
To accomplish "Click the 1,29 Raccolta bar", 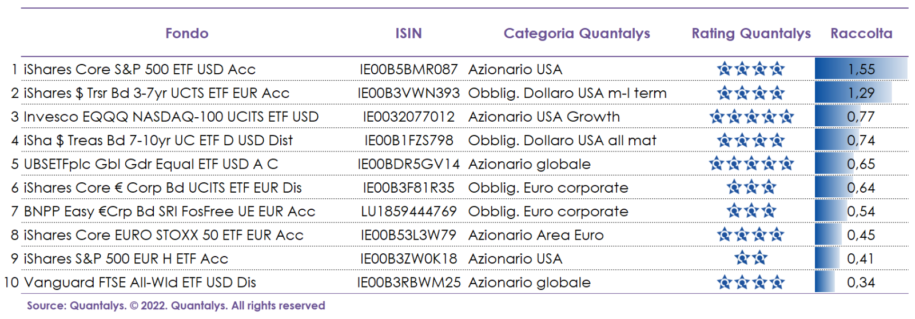I will (853, 93).
